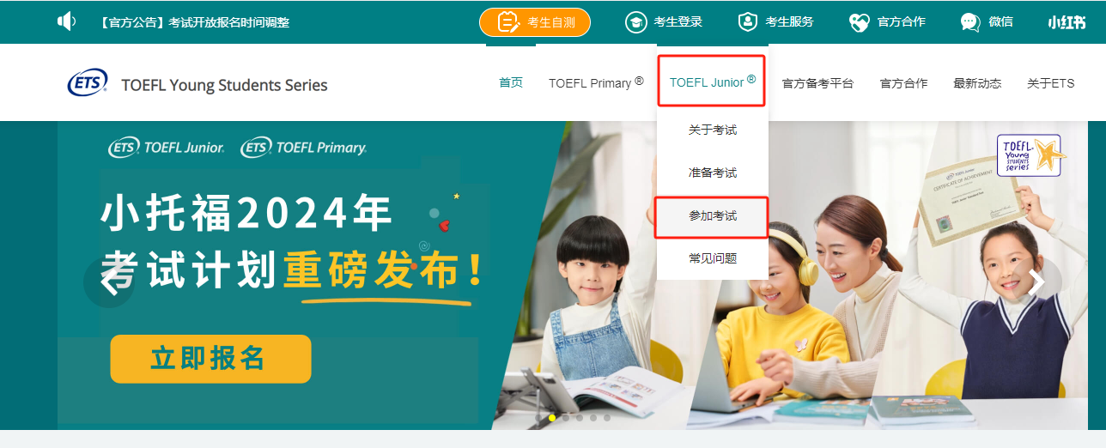
Task: Click the 官方合作 handshake heart icon
Action: (860, 22)
